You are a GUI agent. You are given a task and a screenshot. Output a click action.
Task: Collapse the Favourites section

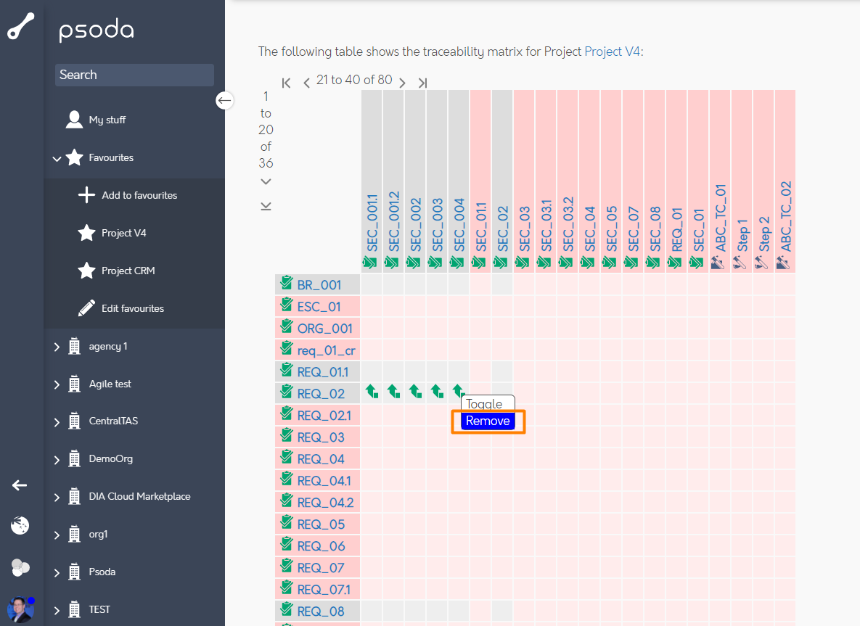(57, 158)
